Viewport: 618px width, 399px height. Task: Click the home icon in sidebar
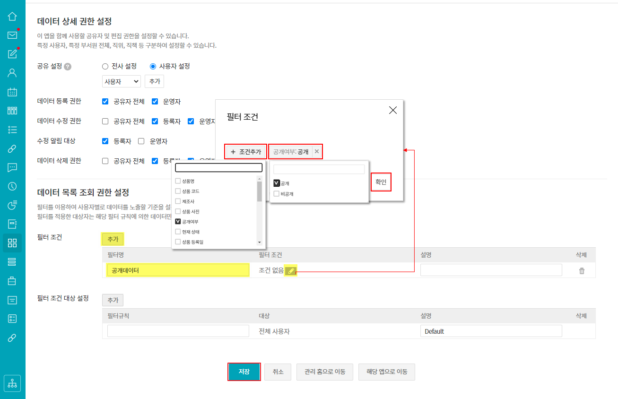(12, 17)
